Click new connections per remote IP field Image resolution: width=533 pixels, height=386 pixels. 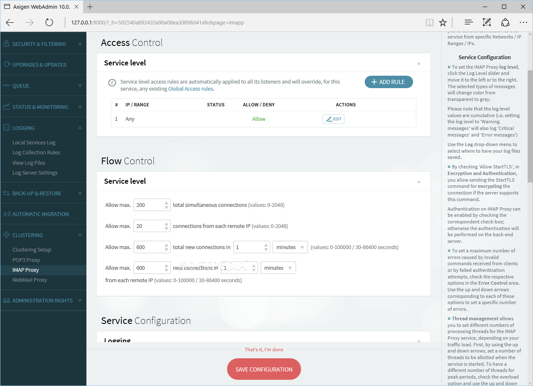pyautogui.click(x=152, y=268)
